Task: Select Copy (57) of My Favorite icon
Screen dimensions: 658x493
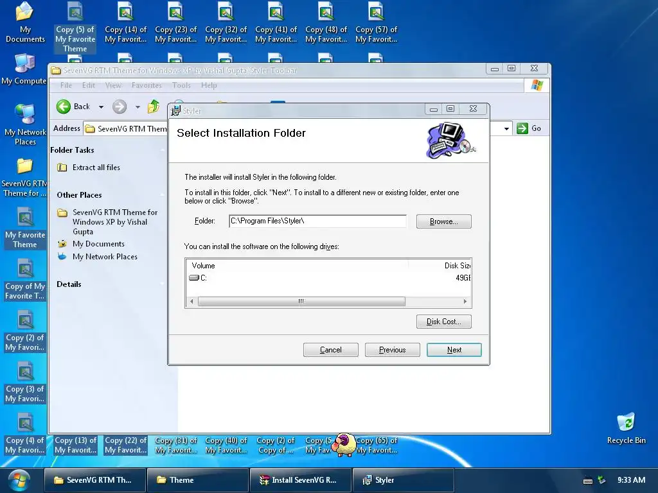Action: pos(376,22)
